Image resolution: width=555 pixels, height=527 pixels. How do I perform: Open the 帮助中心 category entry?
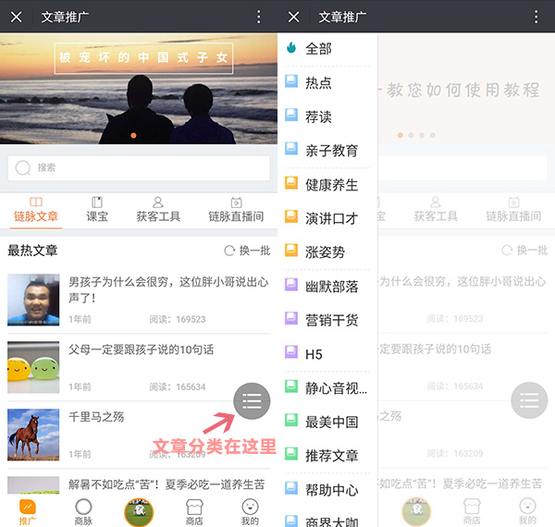(331, 489)
